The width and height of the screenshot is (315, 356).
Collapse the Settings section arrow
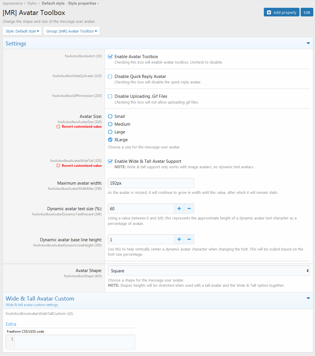click(x=308, y=43)
